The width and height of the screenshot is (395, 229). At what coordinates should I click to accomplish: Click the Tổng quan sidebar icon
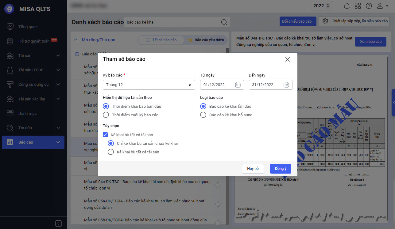tap(10, 27)
